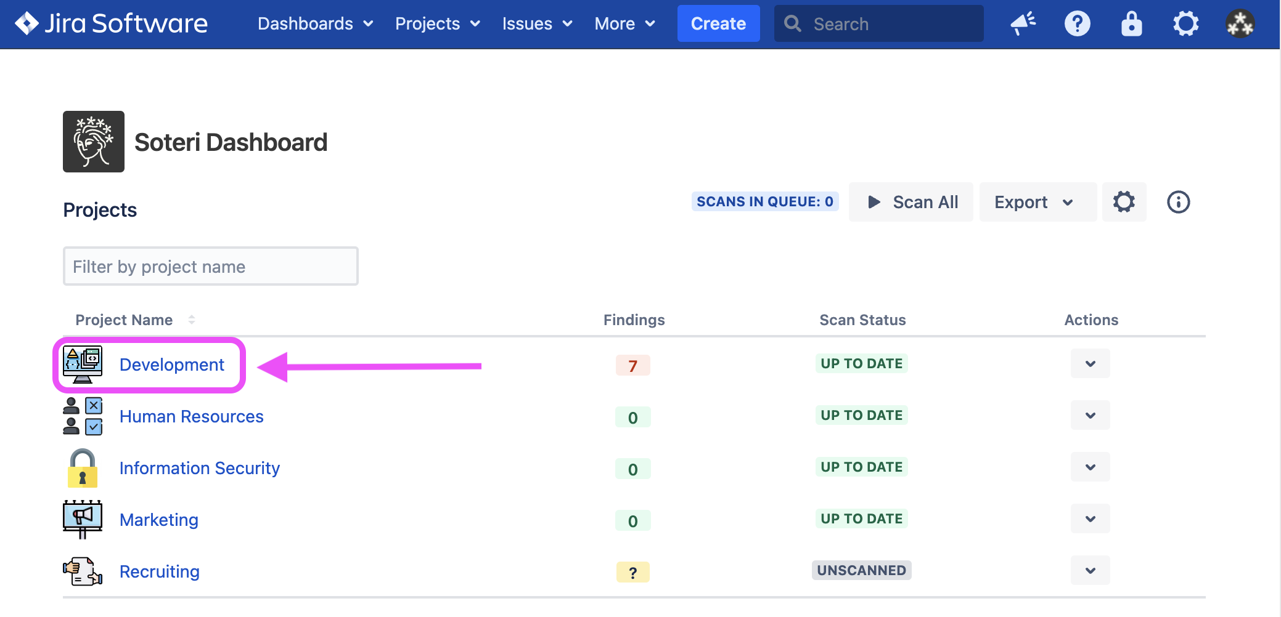This screenshot has height=617, width=1281.
Task: Open the Issues menu
Action: click(537, 24)
